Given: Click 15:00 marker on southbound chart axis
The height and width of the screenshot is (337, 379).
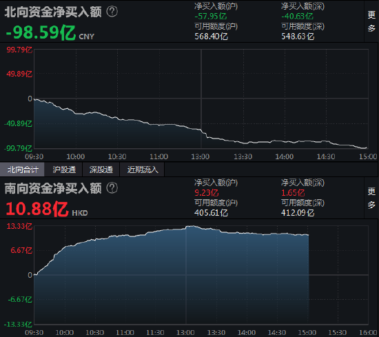Looking at the screenshot, I should [x=307, y=333].
